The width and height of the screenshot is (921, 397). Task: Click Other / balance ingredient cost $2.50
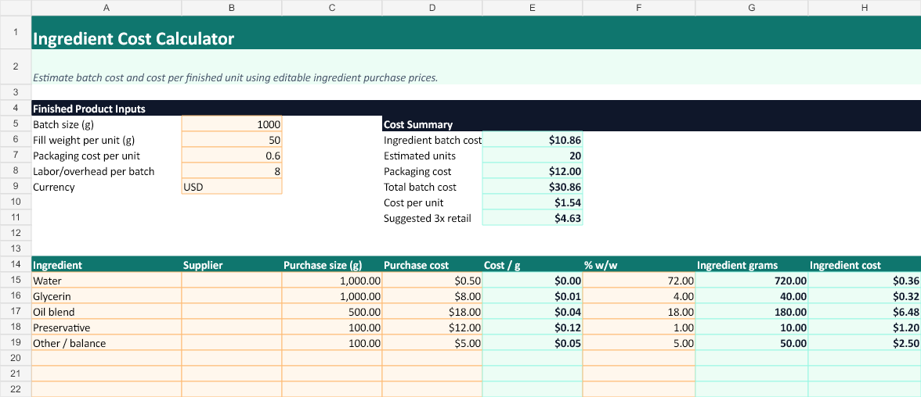click(865, 343)
